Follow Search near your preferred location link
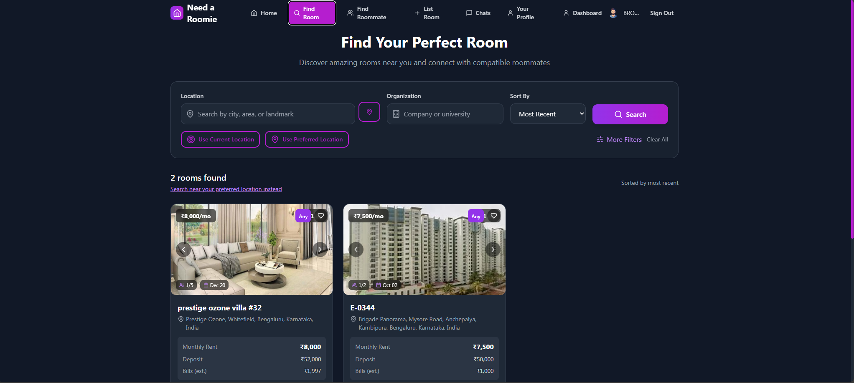The width and height of the screenshot is (854, 383). tap(226, 189)
